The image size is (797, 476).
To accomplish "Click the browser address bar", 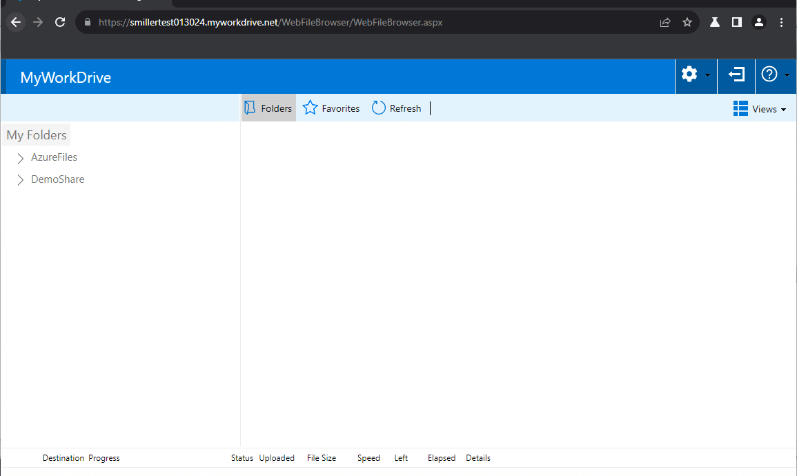I will tap(345, 22).
